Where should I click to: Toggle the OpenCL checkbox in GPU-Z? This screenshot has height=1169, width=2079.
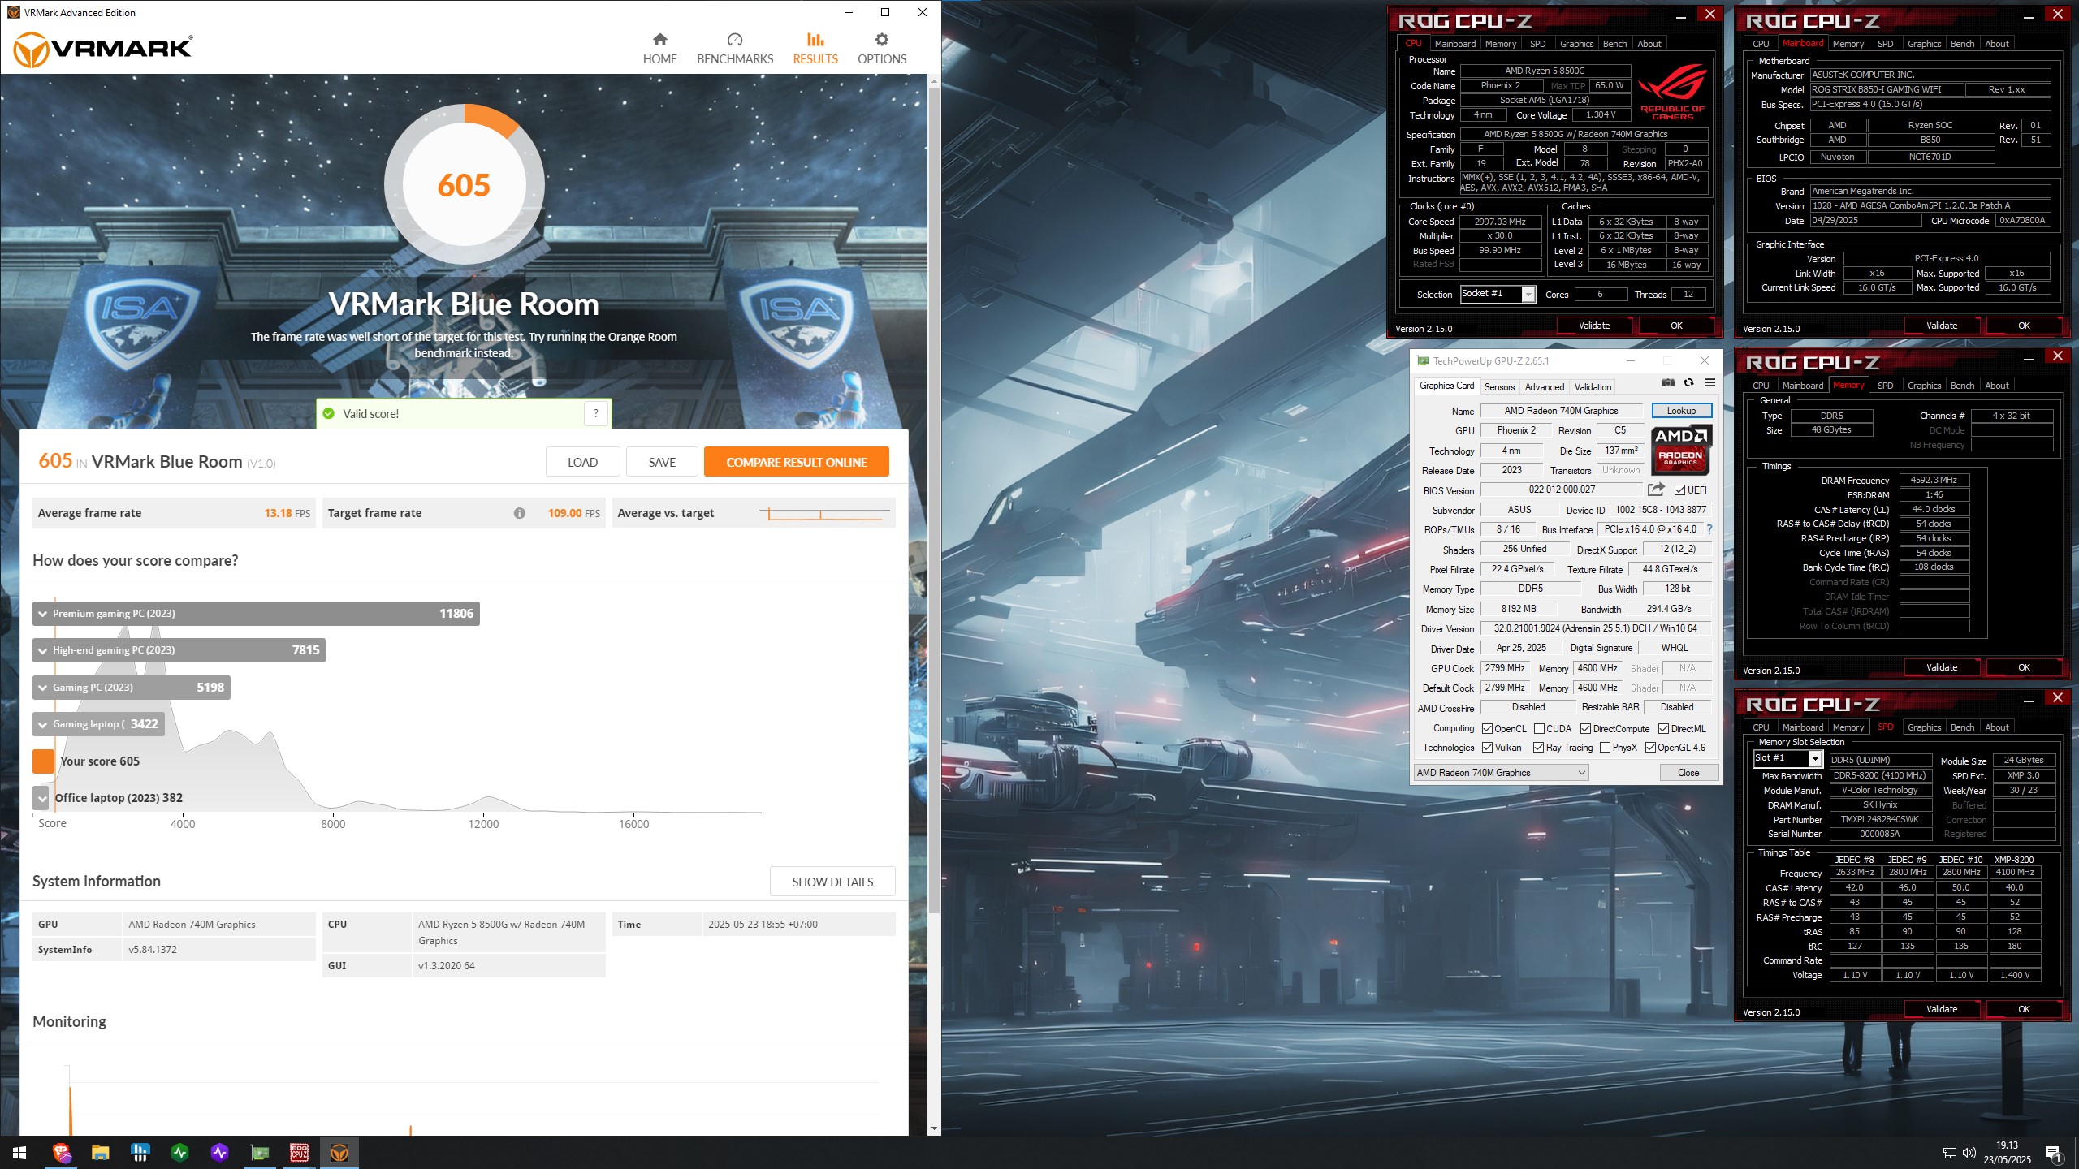point(1487,729)
